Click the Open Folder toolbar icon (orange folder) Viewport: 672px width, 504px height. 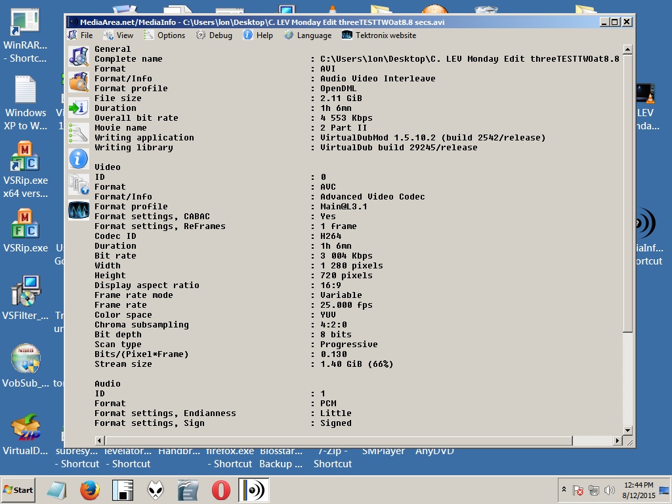point(79,82)
